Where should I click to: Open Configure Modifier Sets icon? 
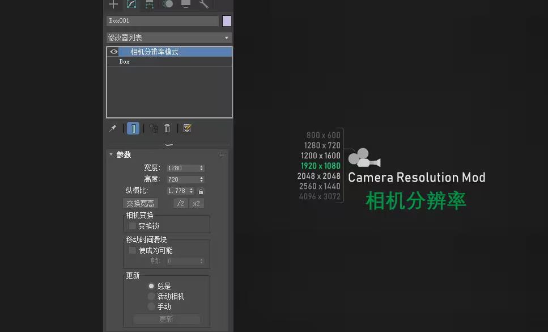(188, 128)
